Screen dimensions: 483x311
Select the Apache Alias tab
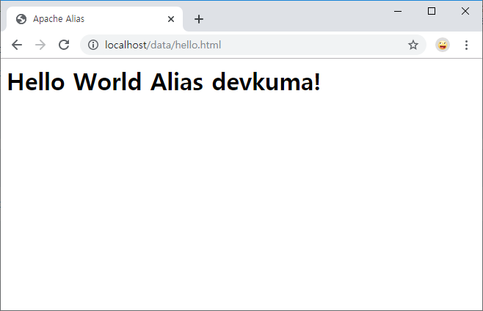tap(95, 19)
